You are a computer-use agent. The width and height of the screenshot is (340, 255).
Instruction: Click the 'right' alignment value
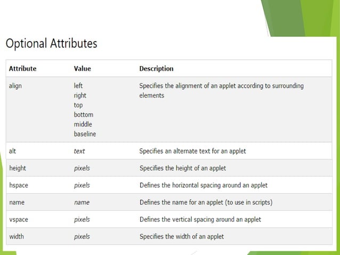coord(80,95)
